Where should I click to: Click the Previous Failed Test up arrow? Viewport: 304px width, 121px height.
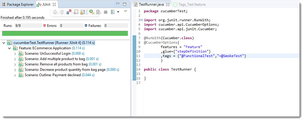(x=62, y=12)
